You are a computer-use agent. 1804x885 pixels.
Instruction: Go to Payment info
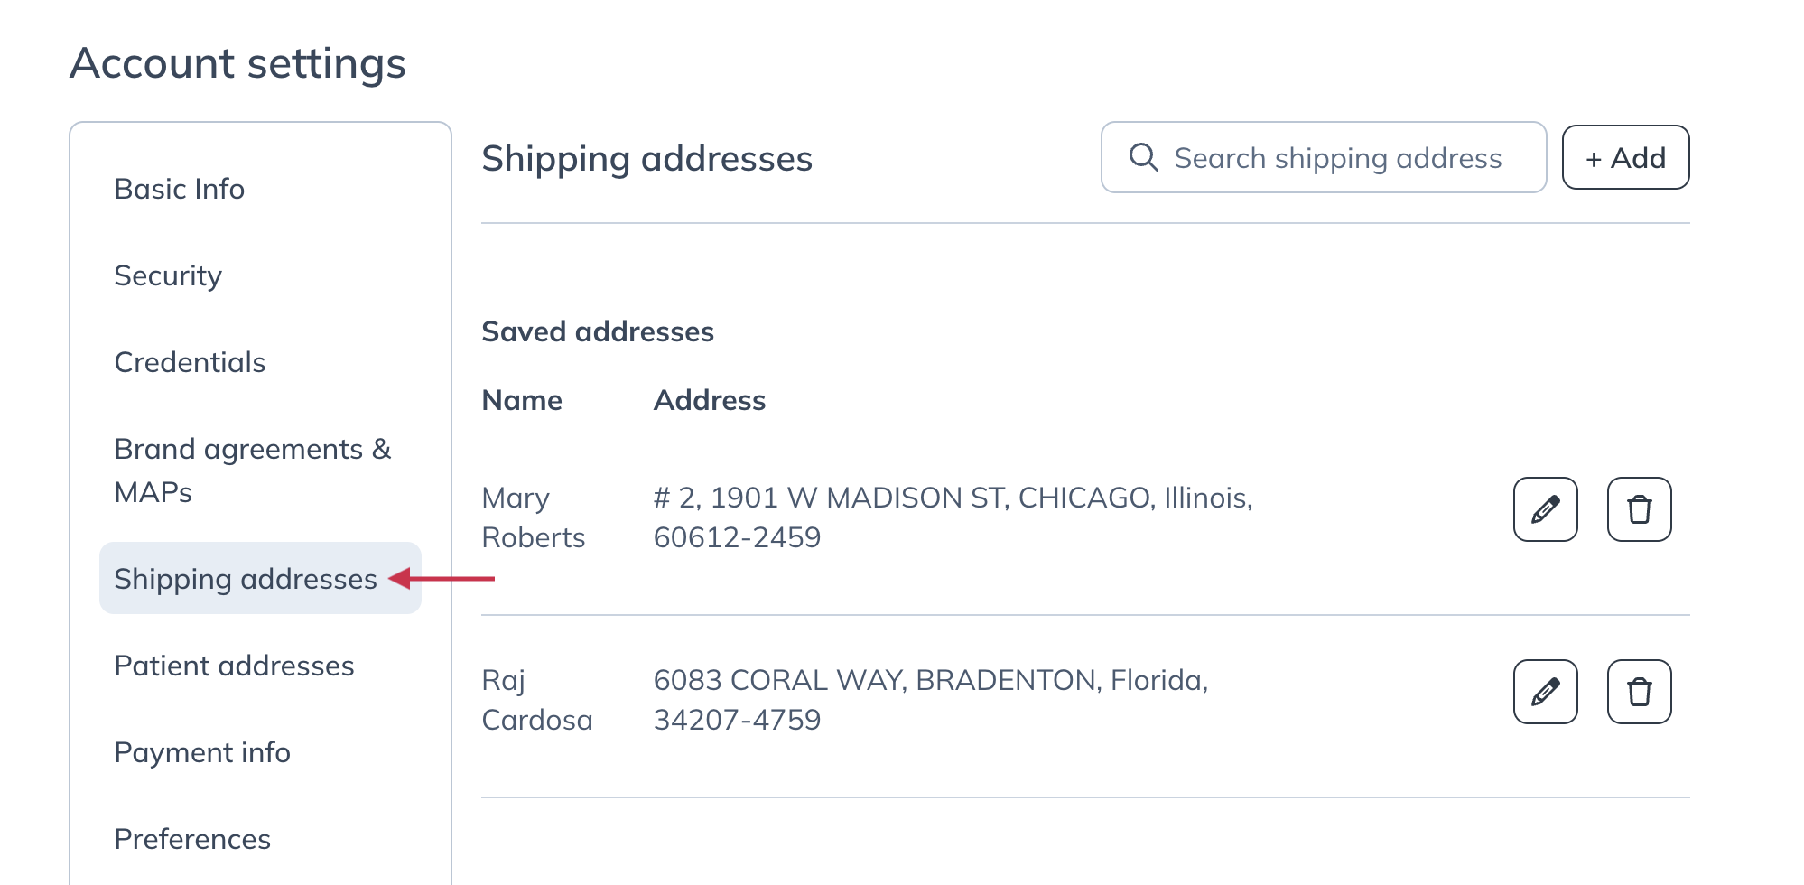click(202, 752)
